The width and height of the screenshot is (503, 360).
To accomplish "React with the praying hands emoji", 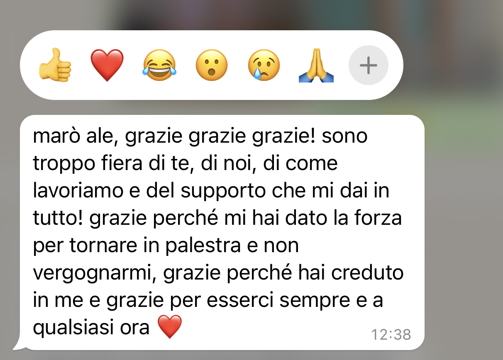I will coord(316,66).
